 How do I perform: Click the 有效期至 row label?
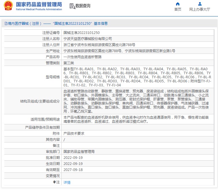pos(53,170)
